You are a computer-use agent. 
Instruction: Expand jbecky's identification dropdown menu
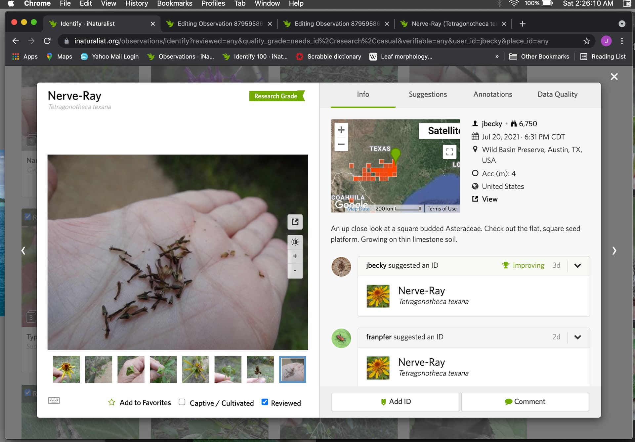pyautogui.click(x=577, y=266)
